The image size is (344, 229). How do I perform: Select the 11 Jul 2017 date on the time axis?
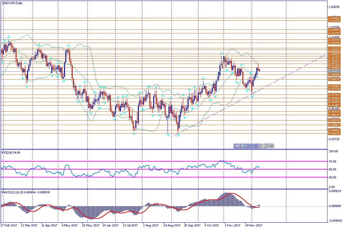pyautogui.click(x=131, y=226)
